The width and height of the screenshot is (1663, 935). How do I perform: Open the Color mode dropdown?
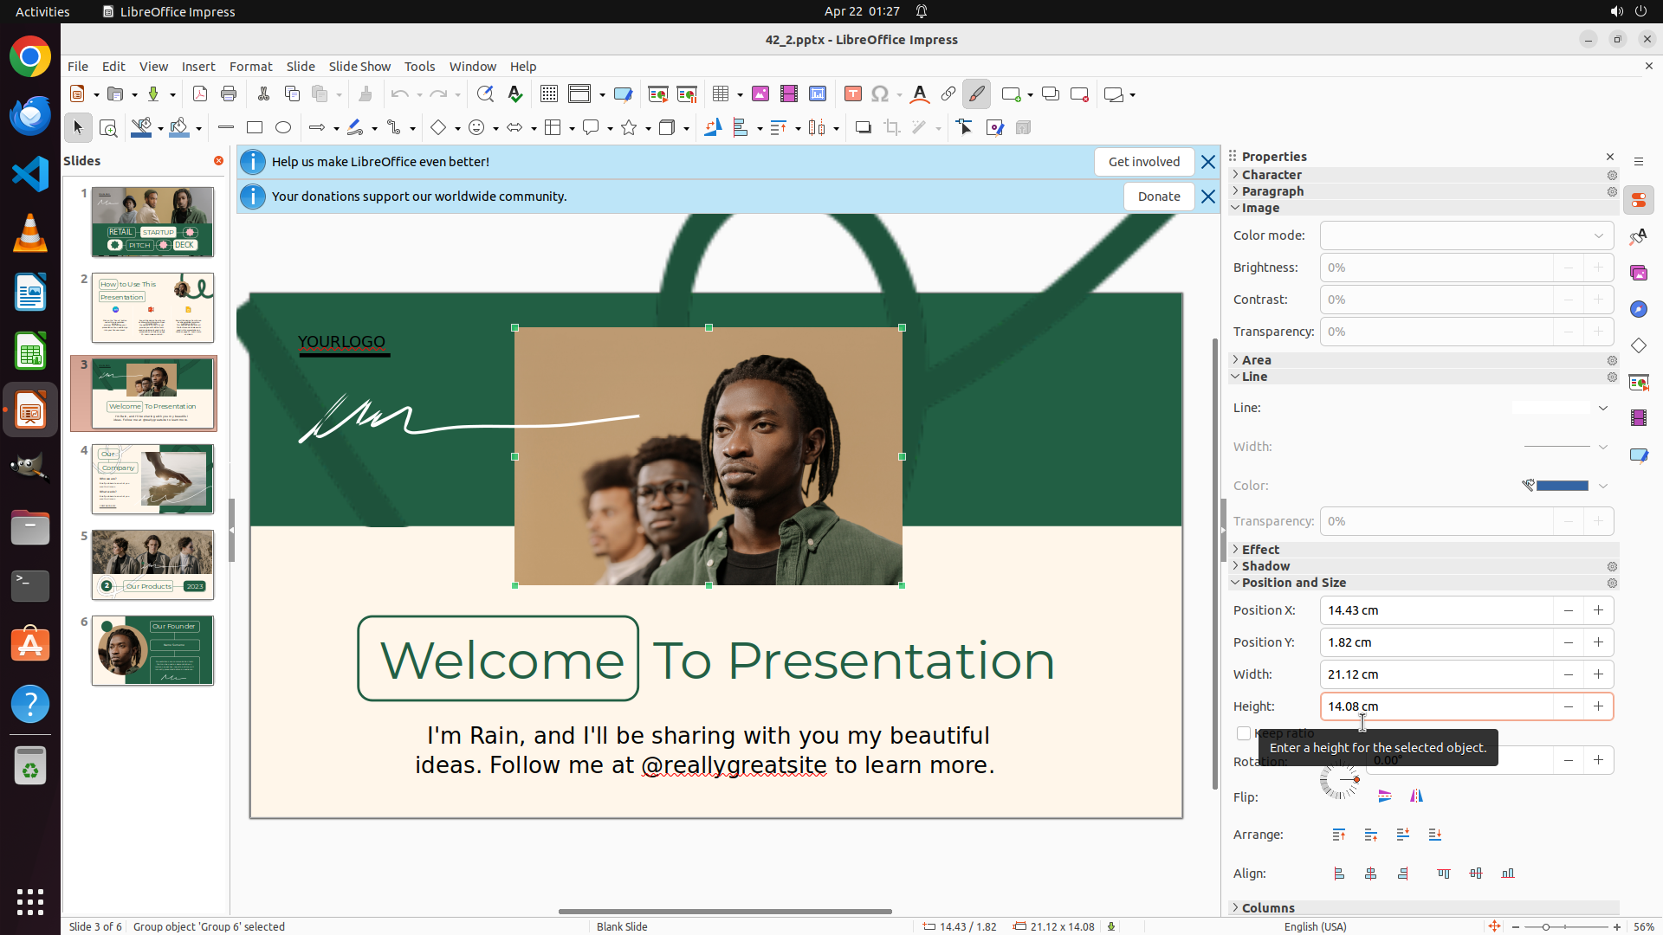pyautogui.click(x=1466, y=235)
